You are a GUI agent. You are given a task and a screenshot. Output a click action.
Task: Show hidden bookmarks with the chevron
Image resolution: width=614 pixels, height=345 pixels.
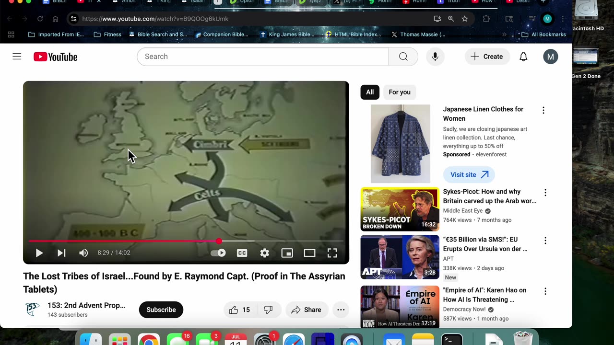[504, 34]
